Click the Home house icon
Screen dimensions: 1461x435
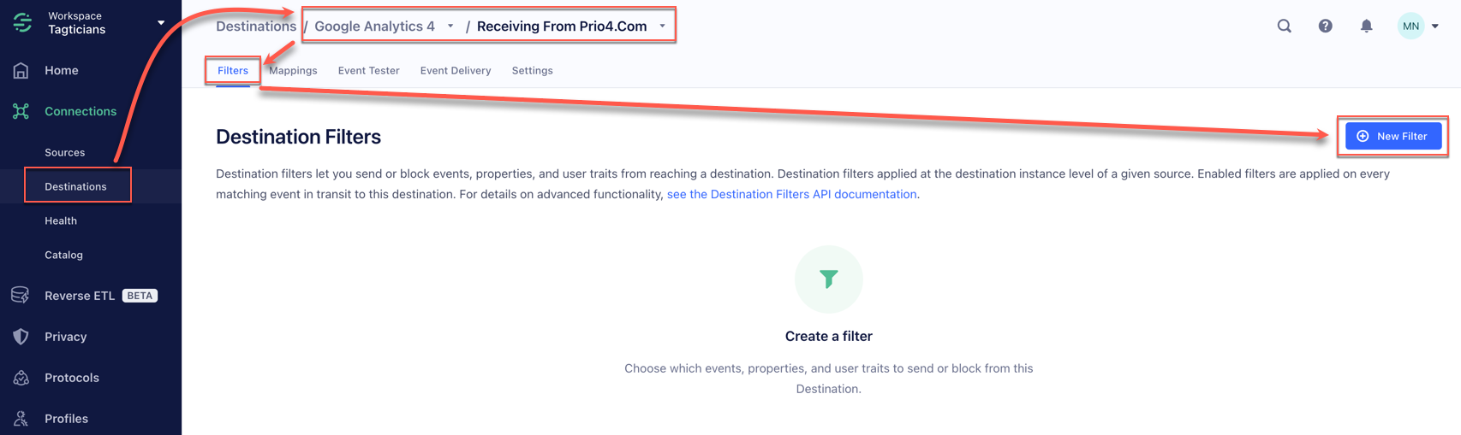point(21,70)
